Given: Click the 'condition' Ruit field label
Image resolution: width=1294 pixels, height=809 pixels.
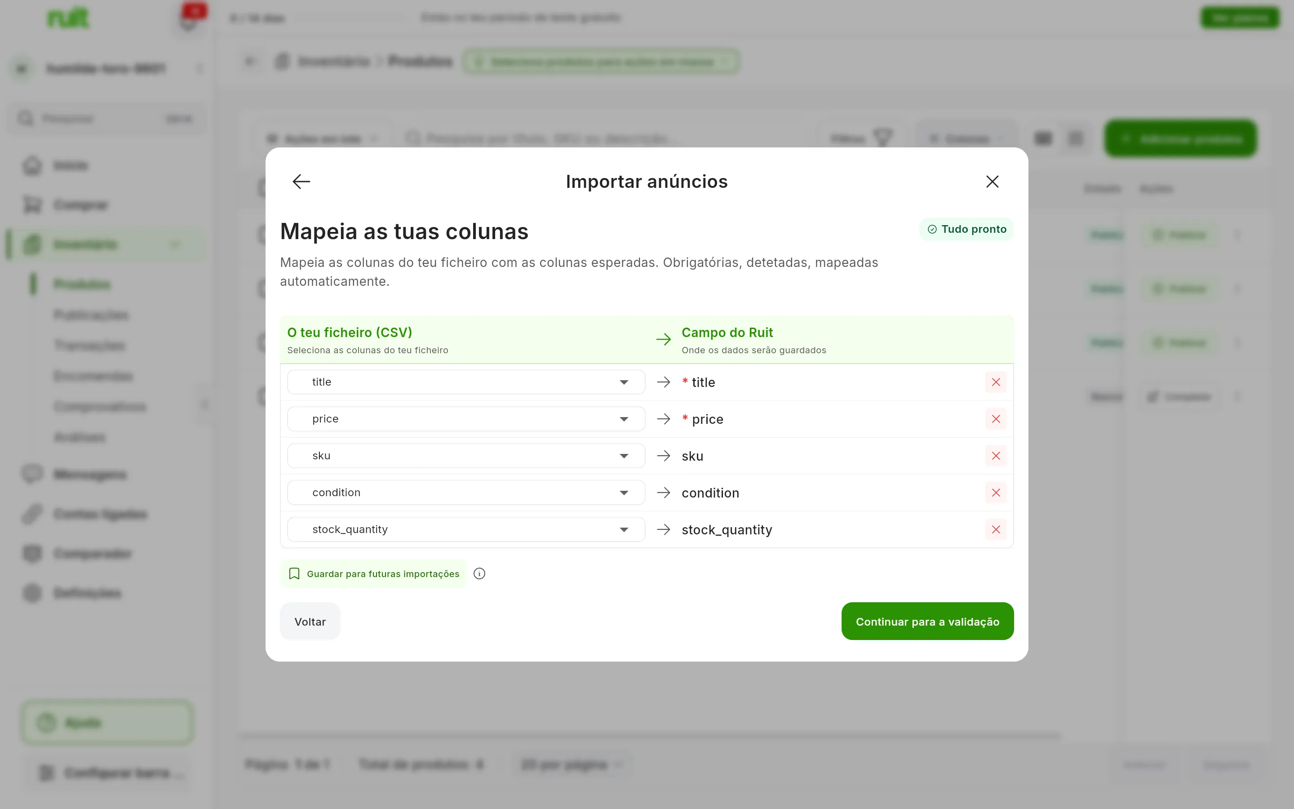Looking at the screenshot, I should 710,493.
